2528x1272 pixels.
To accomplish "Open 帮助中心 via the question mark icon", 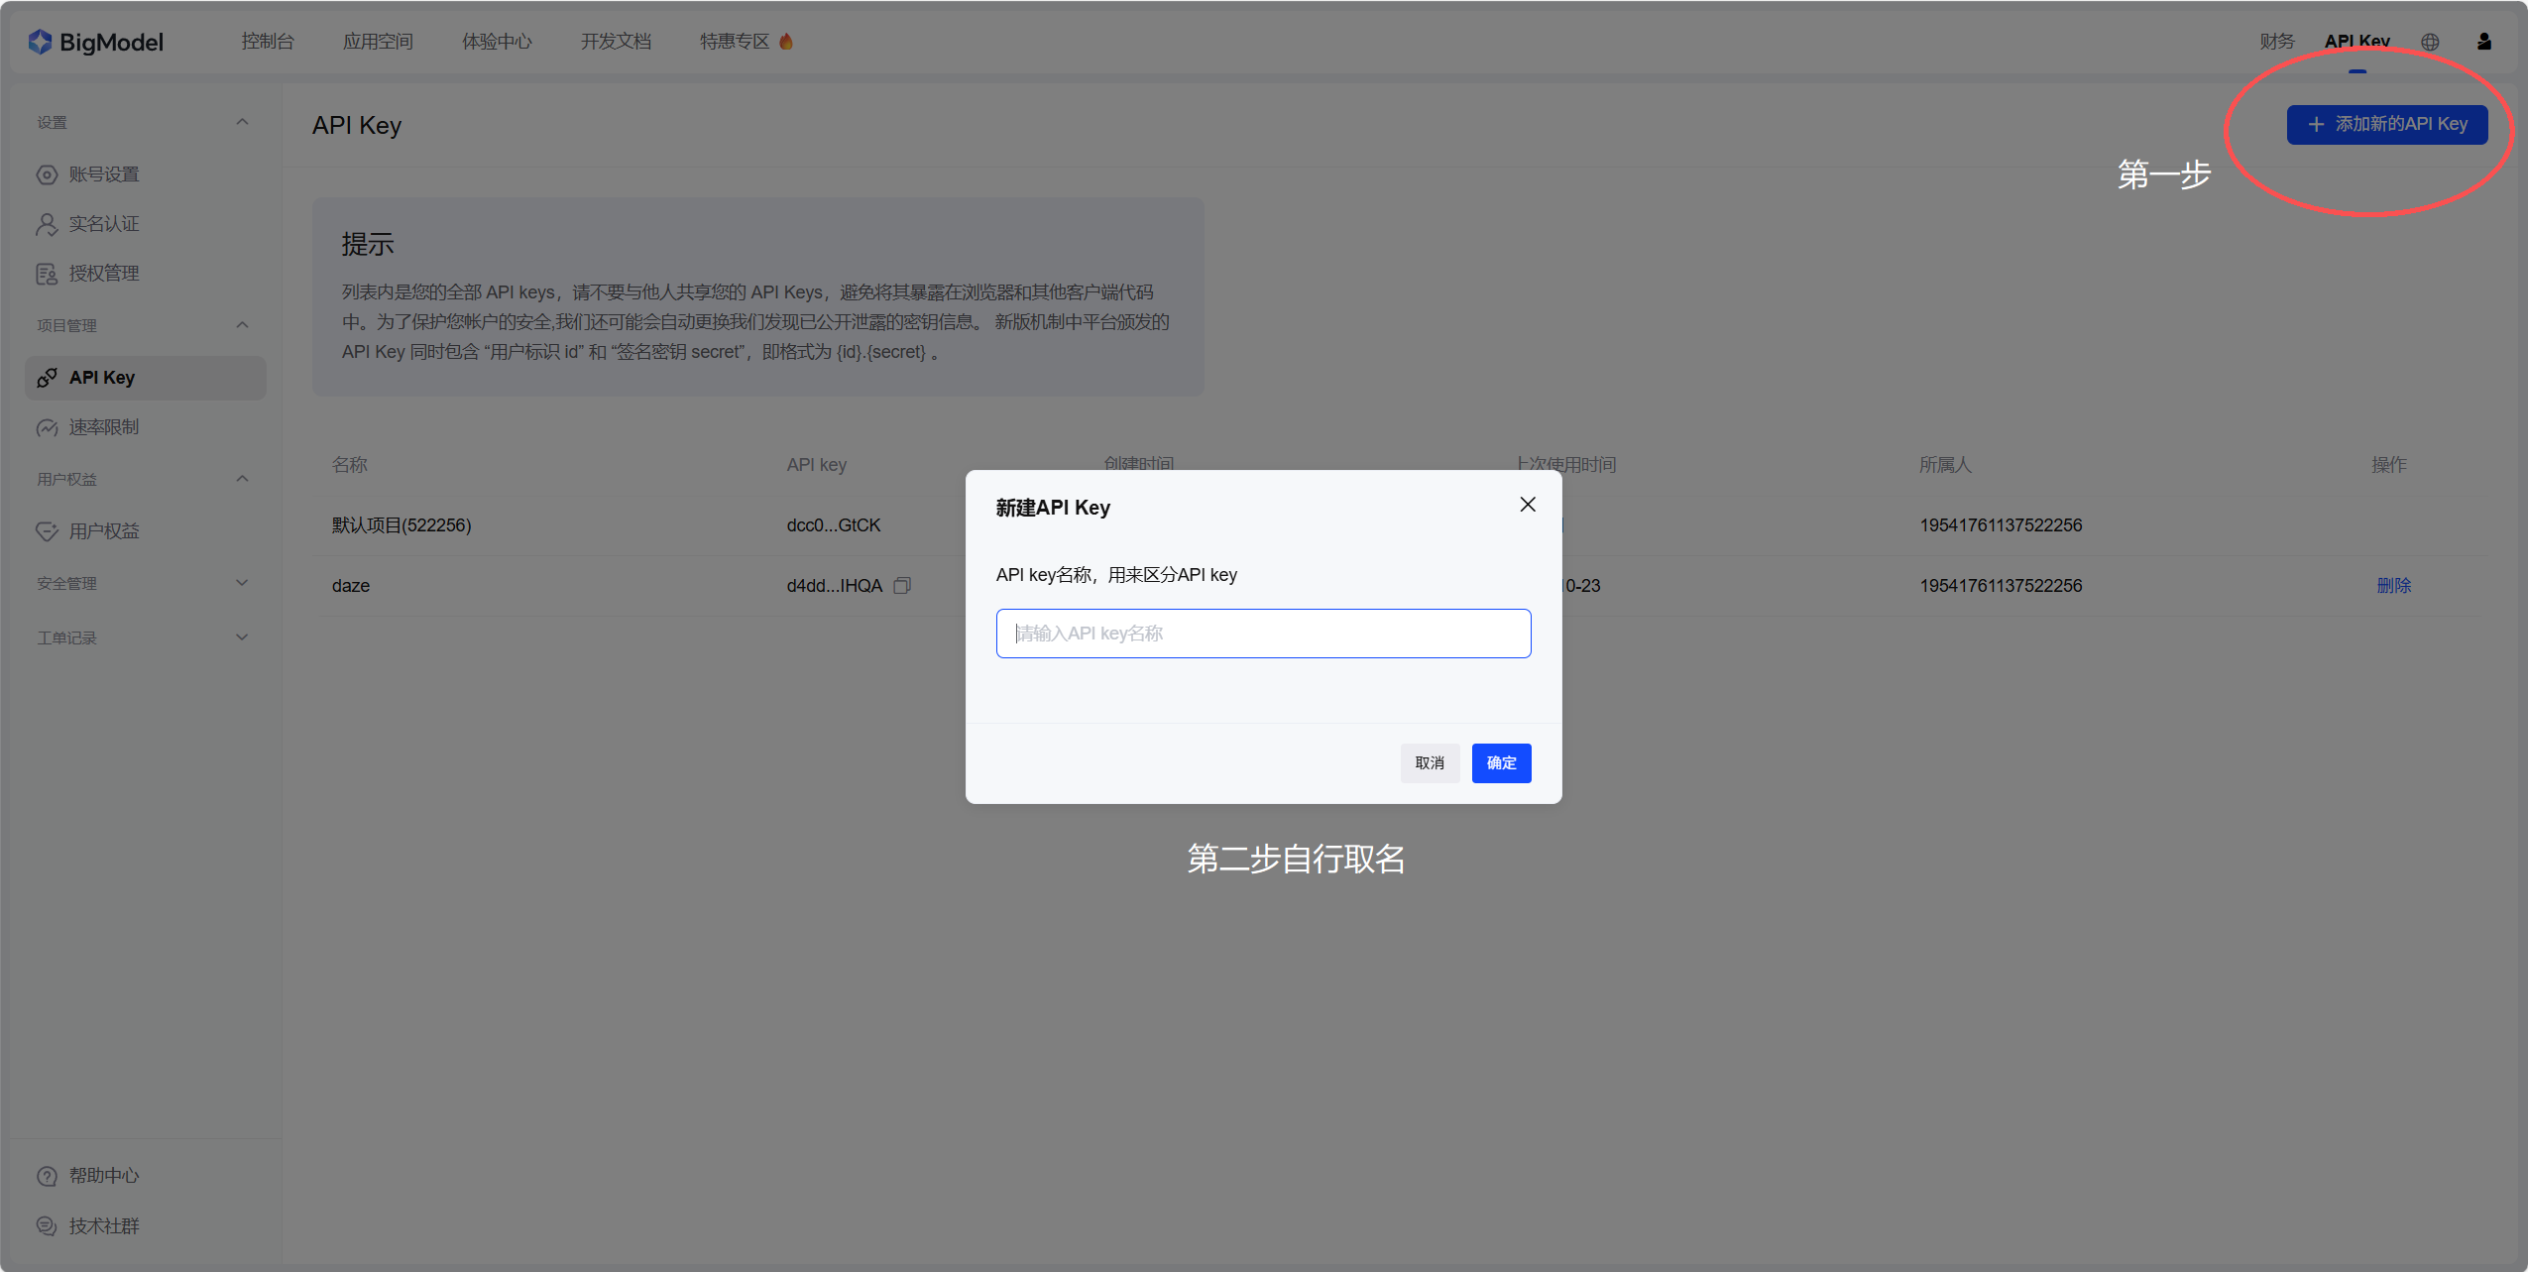I will tap(47, 1175).
